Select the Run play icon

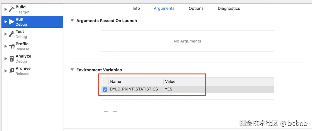tap(11, 22)
